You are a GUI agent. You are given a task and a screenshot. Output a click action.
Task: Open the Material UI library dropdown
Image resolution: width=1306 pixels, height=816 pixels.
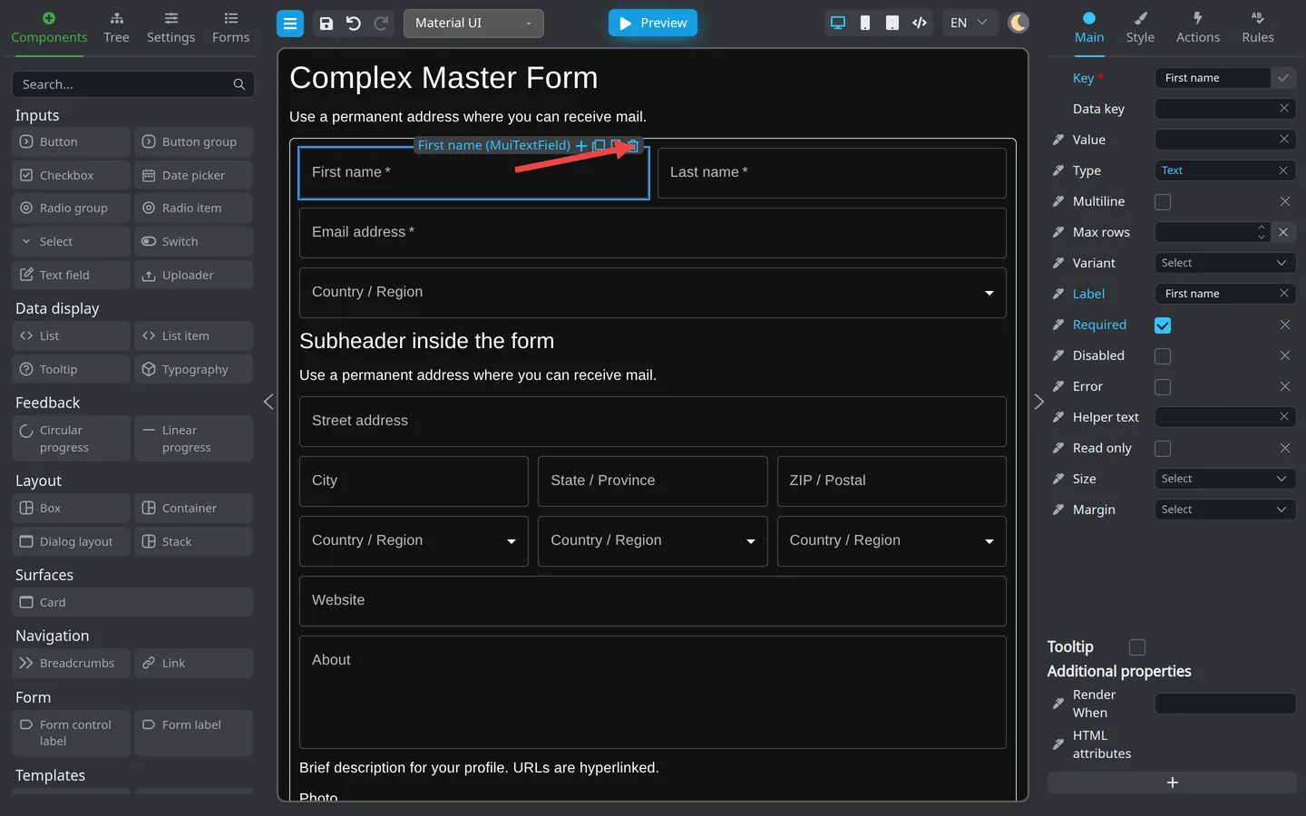point(473,24)
